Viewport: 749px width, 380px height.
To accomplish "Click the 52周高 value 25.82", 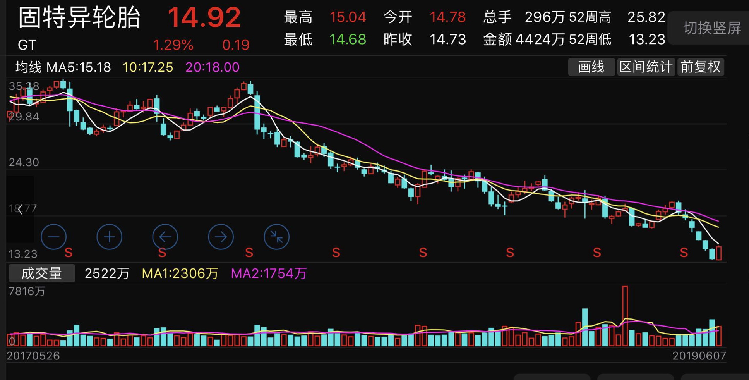I will tap(646, 17).
